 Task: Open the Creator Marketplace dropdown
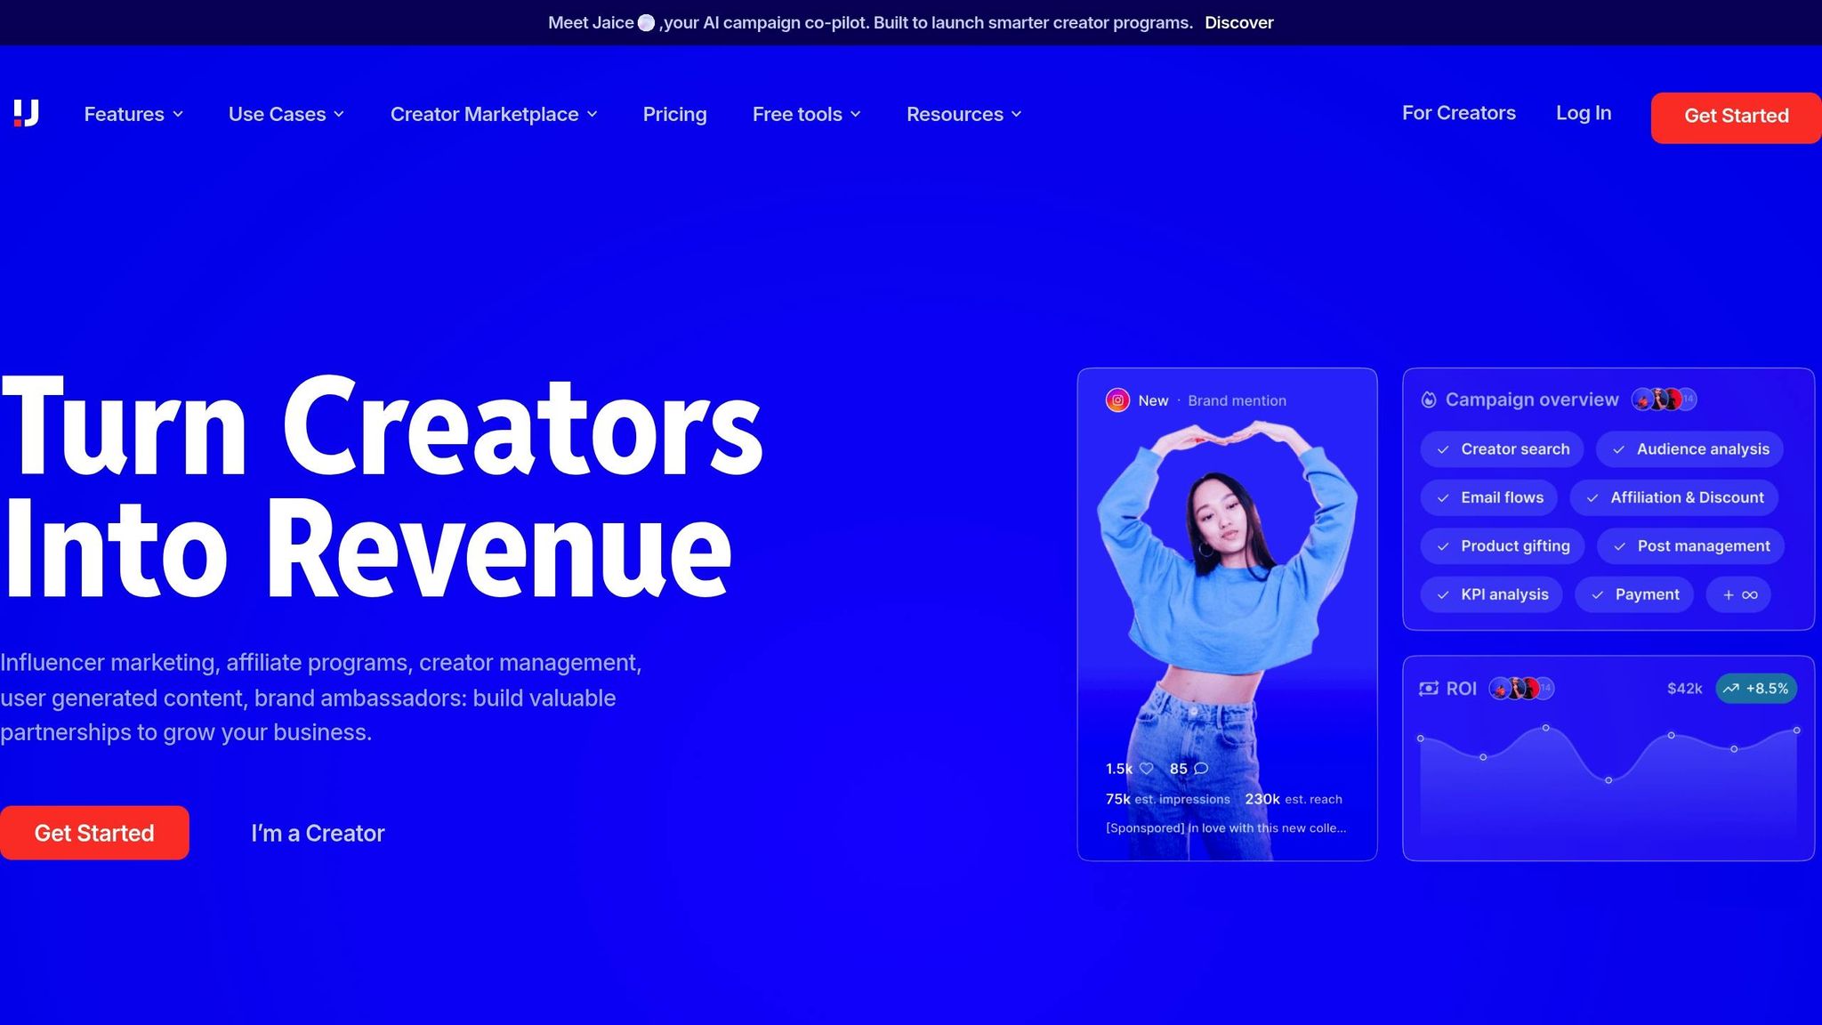(x=494, y=114)
